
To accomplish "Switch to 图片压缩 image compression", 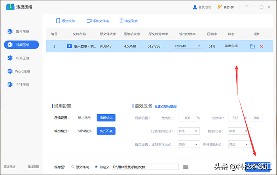I will pos(18,32).
